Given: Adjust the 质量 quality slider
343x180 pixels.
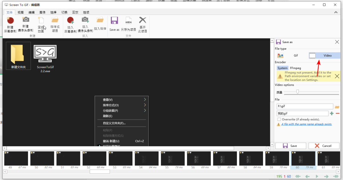Looking at the screenshot, I should (x=298, y=92).
